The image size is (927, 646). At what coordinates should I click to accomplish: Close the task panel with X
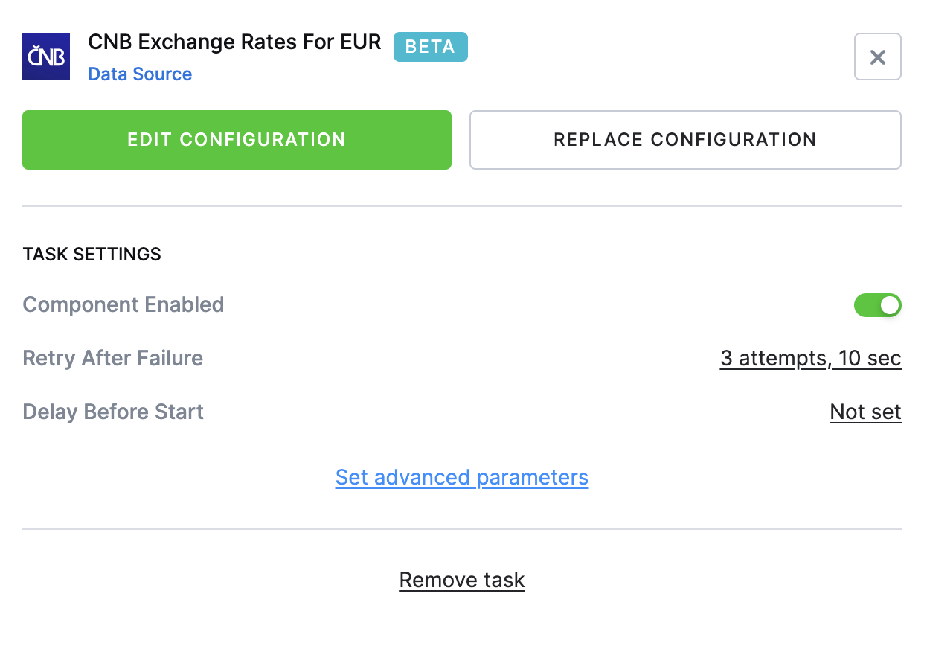point(878,57)
